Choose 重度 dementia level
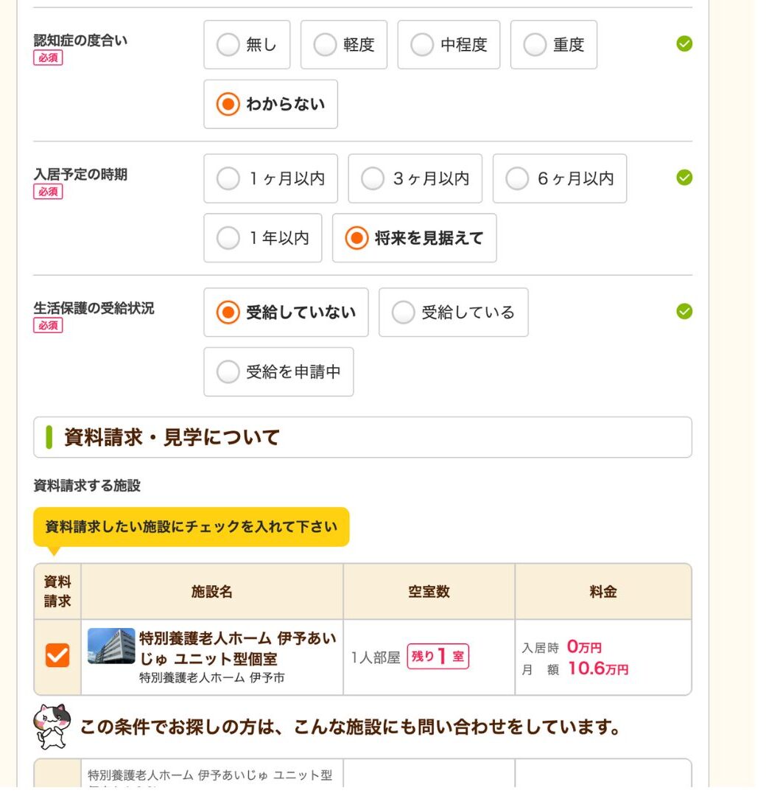 553,45
